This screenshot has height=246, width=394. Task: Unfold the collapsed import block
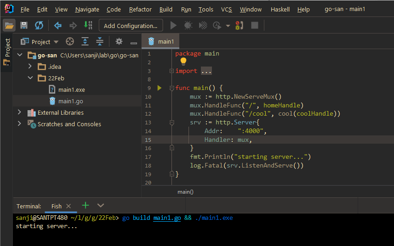[171, 71]
